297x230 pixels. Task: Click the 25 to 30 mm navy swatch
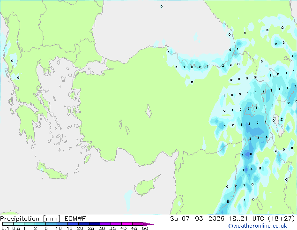click(x=95, y=224)
